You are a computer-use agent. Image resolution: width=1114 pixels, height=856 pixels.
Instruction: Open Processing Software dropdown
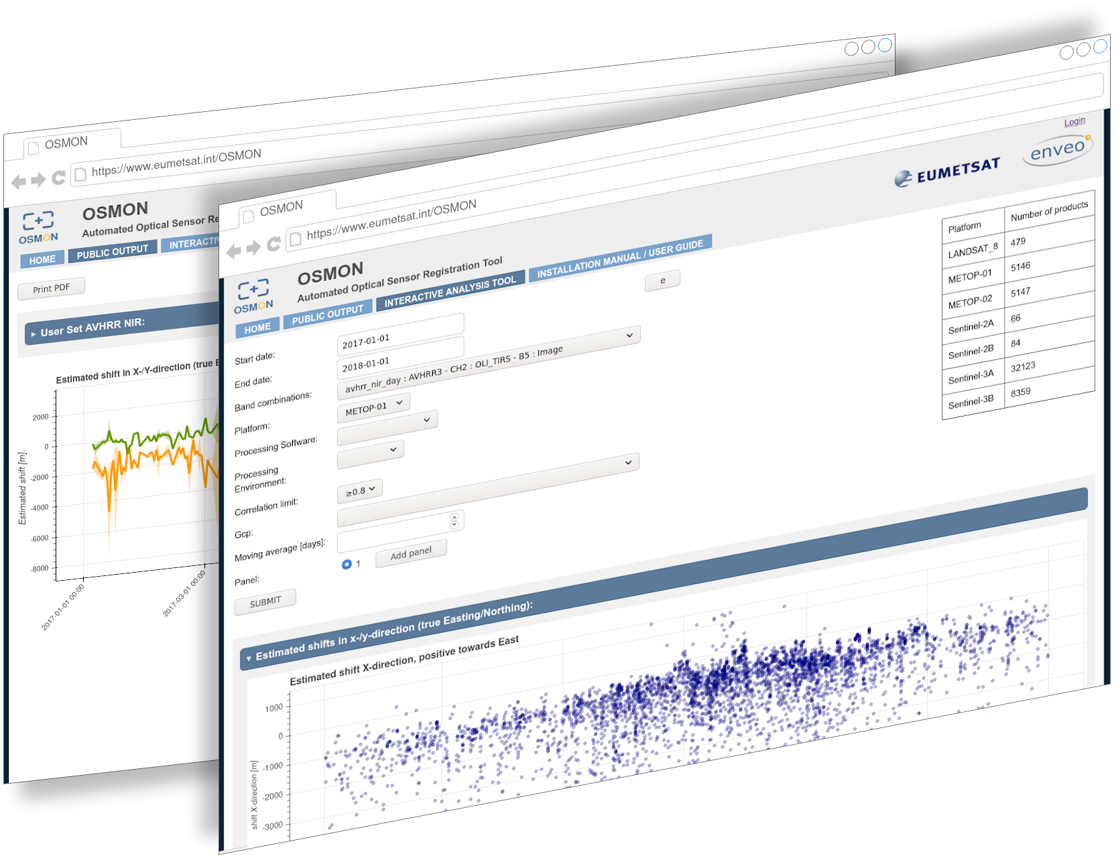pyautogui.click(x=387, y=428)
